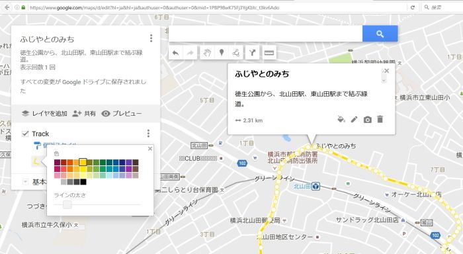Pick the dark magenta swatch in the top row
Viewport: 463px width, 254px height.
58,162
